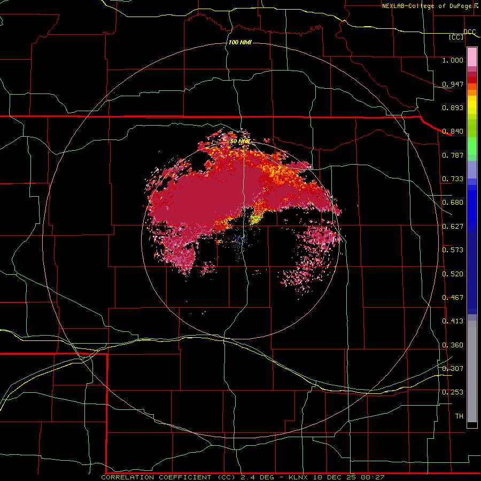Pick the gray band in the color bar
481x481 pixels.
point(472,371)
